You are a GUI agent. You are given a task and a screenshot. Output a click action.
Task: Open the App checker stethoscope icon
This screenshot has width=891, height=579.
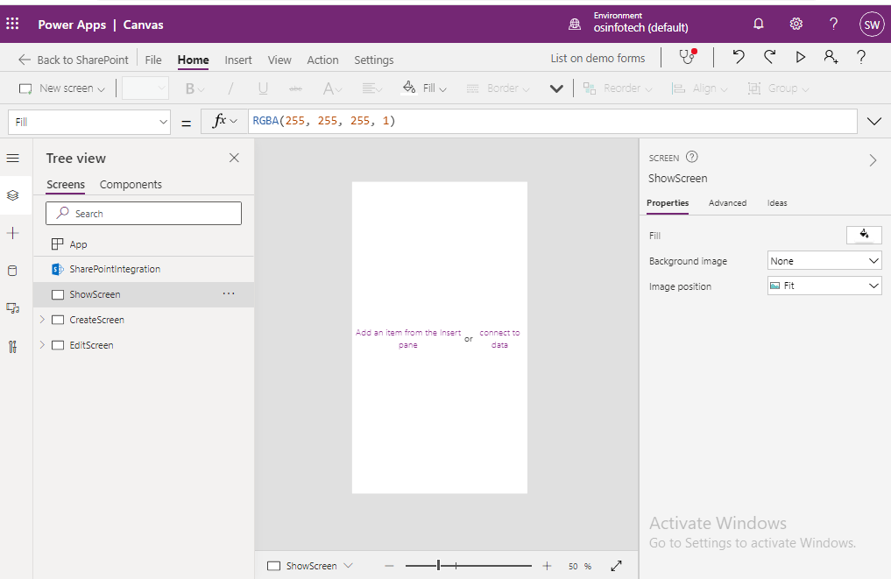point(688,56)
